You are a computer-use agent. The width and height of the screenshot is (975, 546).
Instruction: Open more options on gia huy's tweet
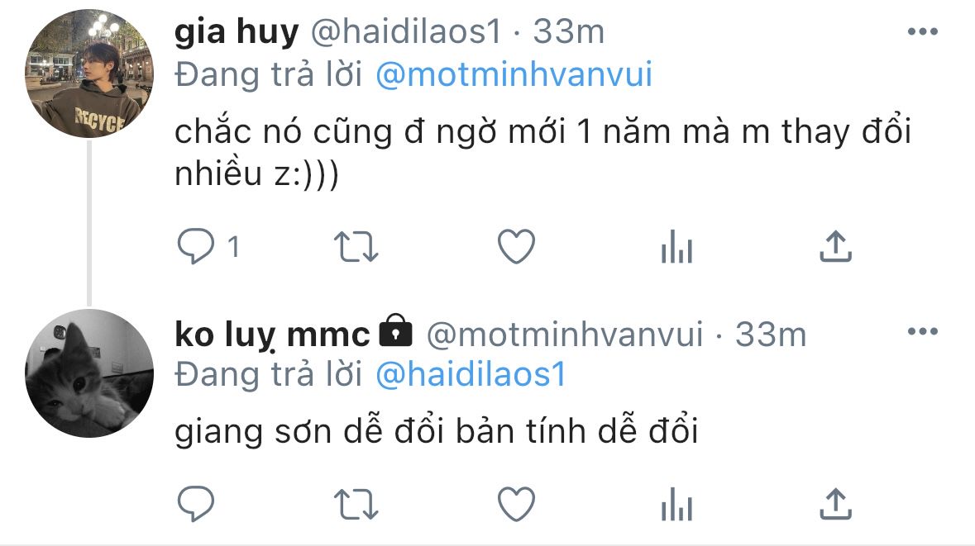click(922, 32)
